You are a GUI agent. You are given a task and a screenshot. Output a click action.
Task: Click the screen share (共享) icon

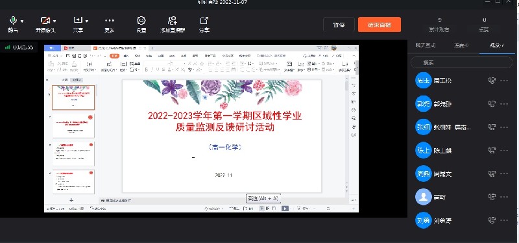click(x=78, y=21)
